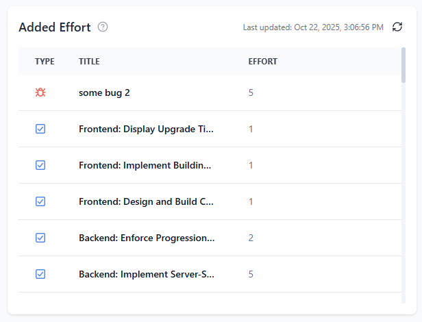Click task icon for Design and Build row
422x322 pixels.
click(40, 201)
